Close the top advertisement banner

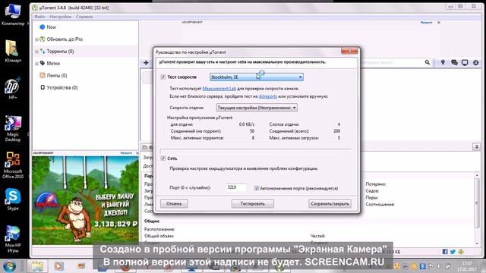pyautogui.click(x=439, y=23)
